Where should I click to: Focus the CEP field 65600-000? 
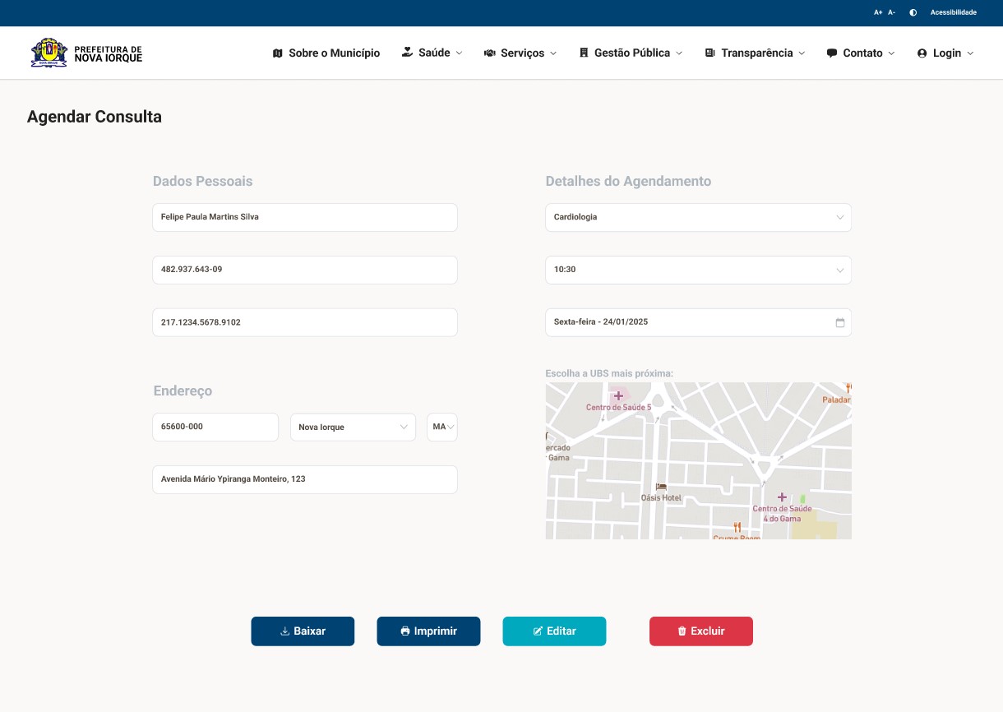point(215,427)
